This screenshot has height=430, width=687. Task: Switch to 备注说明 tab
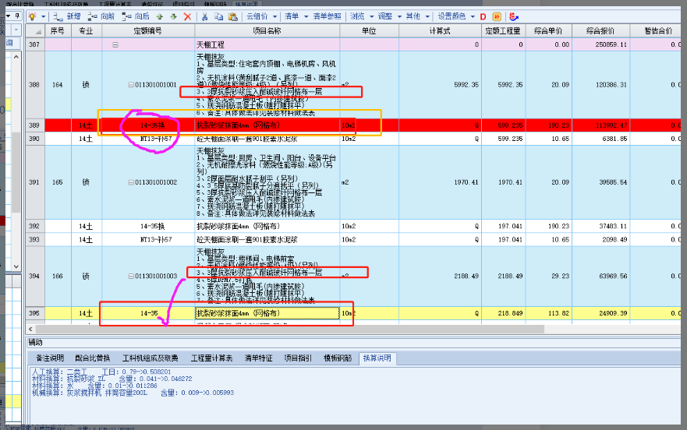pyautogui.click(x=50, y=358)
